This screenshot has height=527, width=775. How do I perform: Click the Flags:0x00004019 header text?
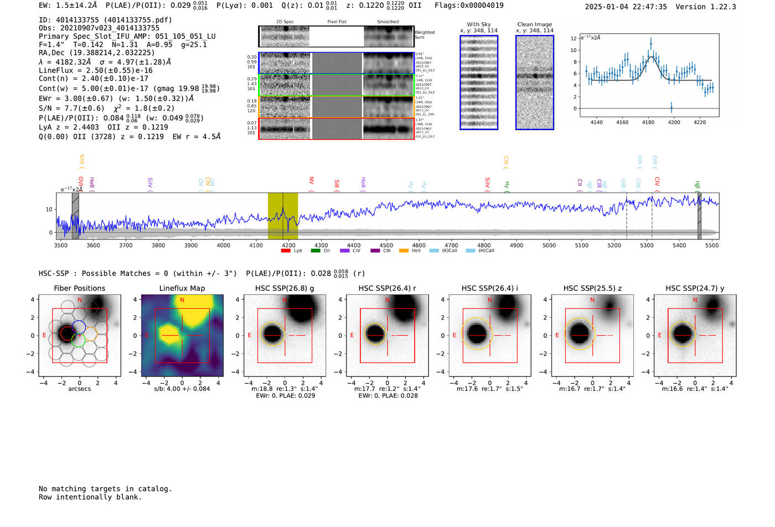tap(469, 6)
